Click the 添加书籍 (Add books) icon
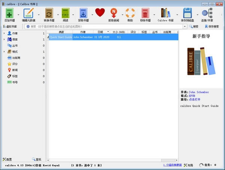 10,13
